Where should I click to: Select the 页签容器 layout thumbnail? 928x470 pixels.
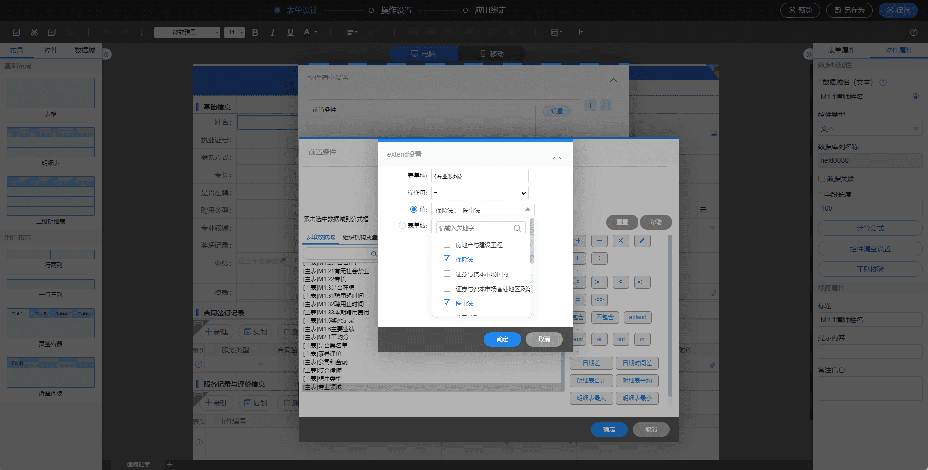pos(51,323)
